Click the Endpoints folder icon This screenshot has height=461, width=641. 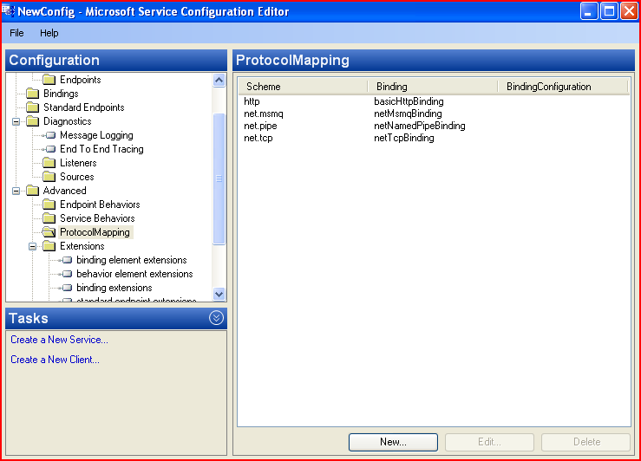[x=49, y=79]
